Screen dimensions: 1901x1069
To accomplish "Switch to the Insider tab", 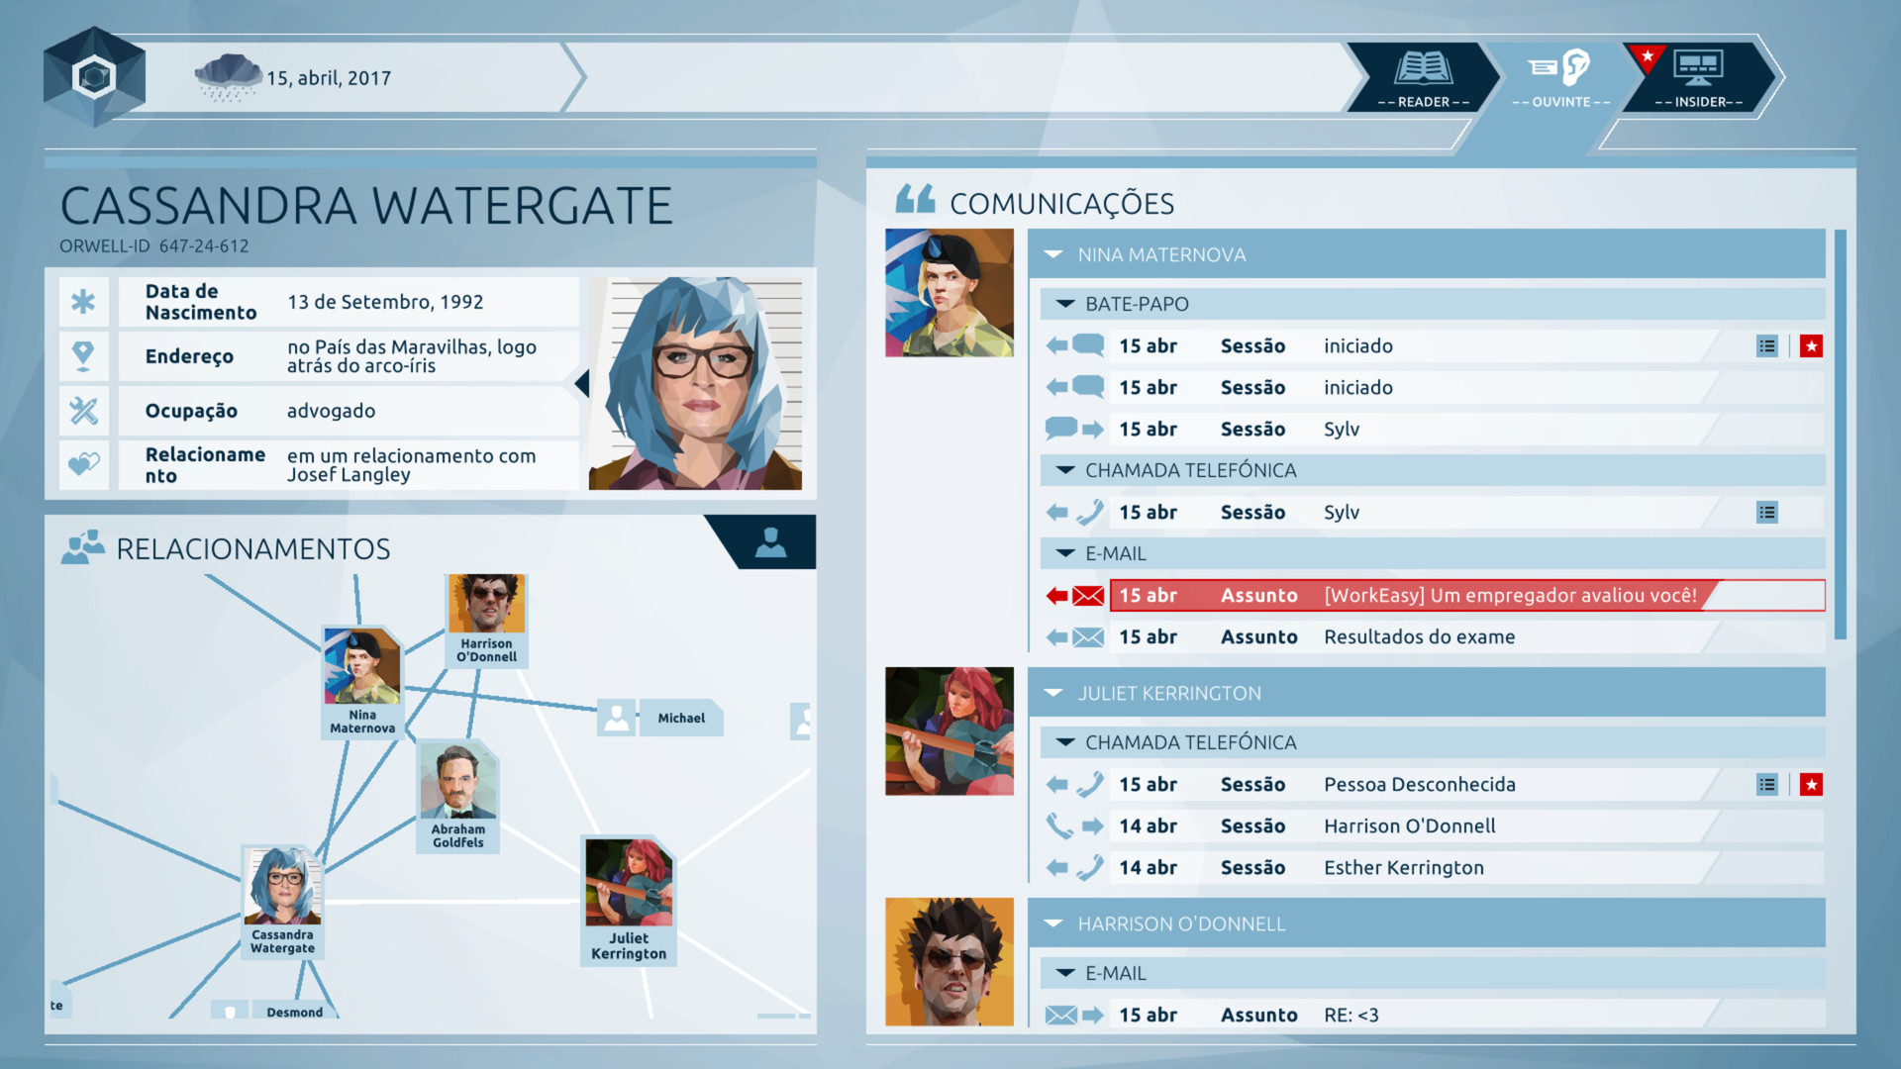I will coord(1699,77).
